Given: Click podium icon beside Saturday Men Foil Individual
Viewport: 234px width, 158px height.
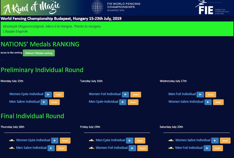Looking at the screenshot, I should (171, 148).
